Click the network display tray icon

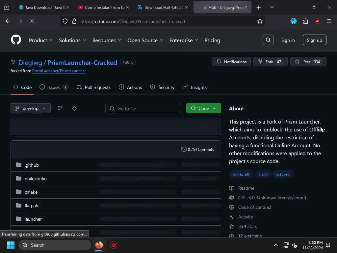tap(286, 245)
